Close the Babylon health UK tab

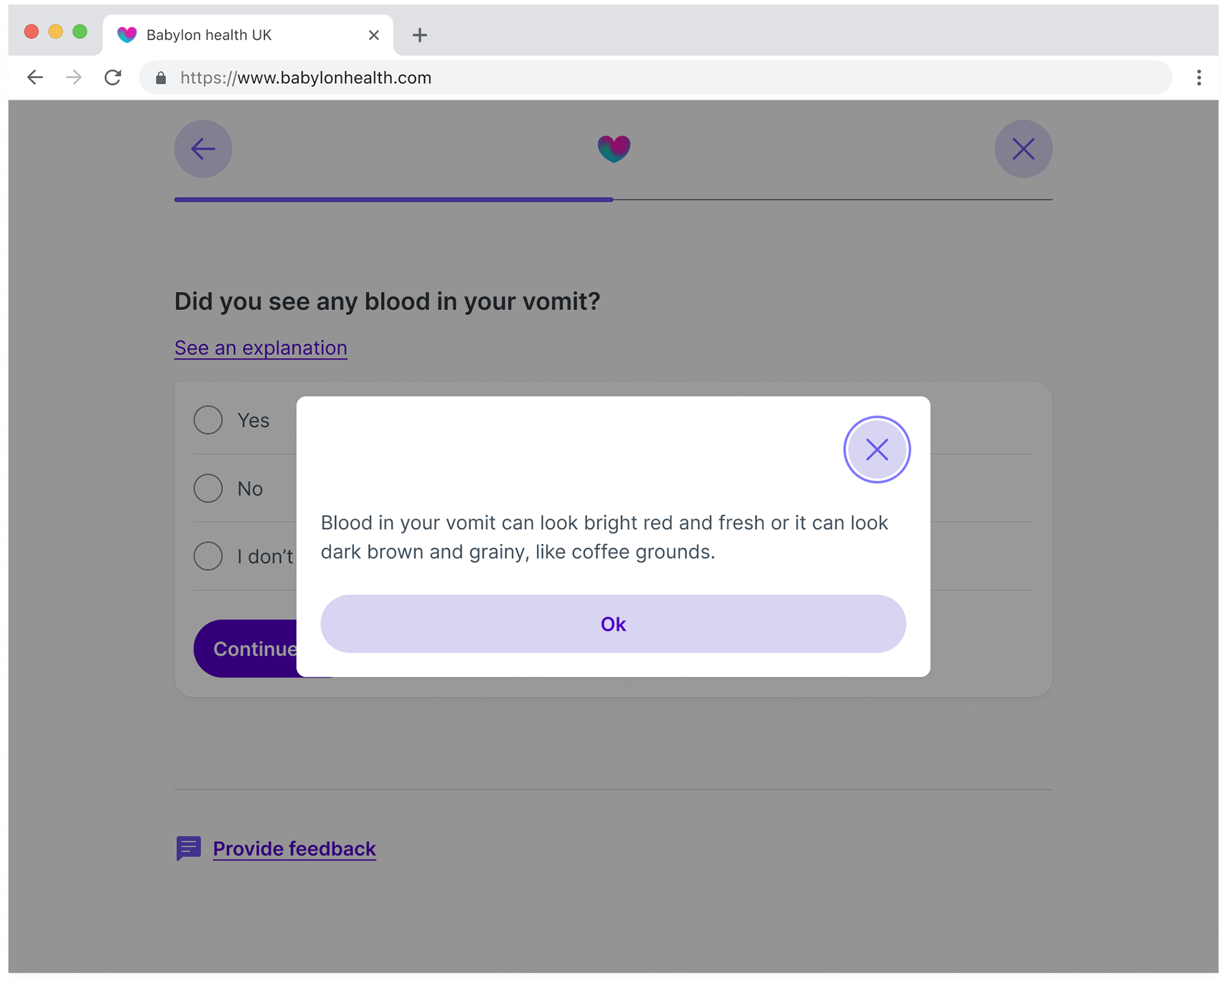tap(373, 35)
